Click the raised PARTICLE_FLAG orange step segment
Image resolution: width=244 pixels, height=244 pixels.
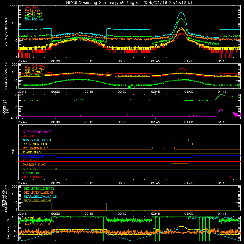click(180, 164)
